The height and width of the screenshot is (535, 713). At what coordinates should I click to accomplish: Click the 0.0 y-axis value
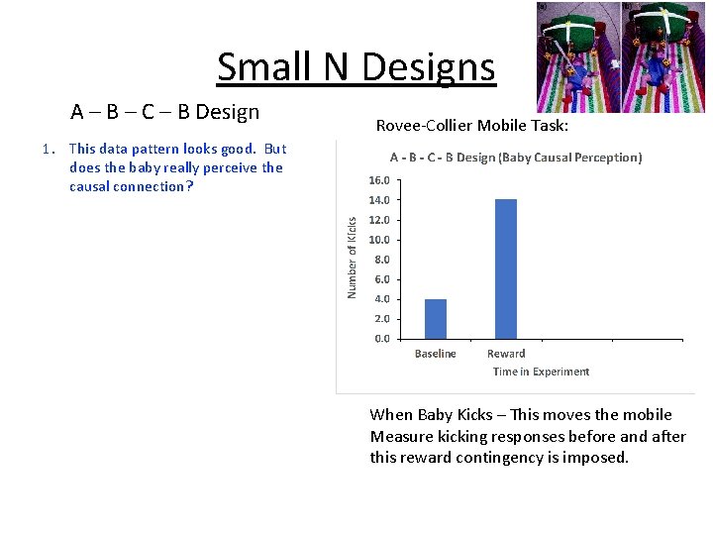point(382,339)
